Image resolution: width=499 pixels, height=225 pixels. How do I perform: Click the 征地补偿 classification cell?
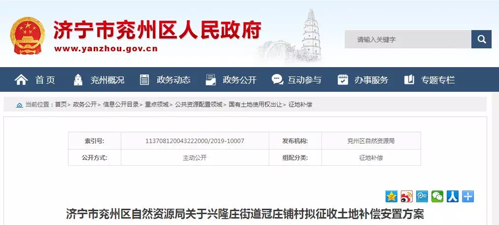tap(371, 157)
